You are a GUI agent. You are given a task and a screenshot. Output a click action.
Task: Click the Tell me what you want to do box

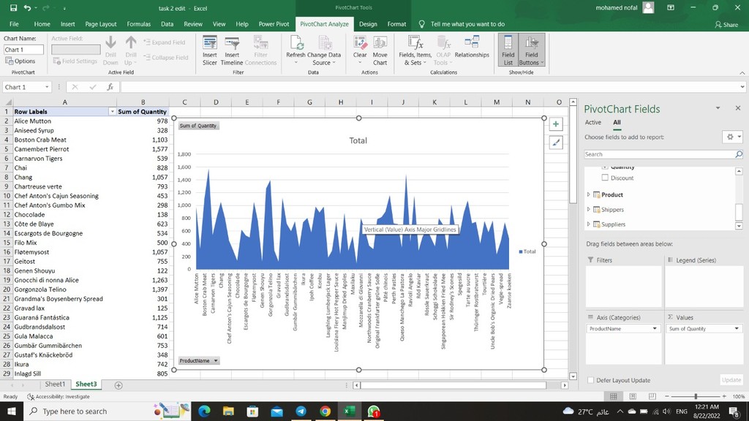462,24
